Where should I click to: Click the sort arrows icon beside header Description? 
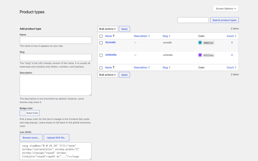(149, 36)
